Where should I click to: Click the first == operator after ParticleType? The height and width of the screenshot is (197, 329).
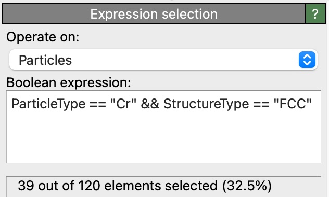98,104
